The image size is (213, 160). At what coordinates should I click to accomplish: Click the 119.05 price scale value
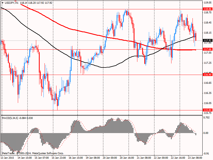[208, 2]
